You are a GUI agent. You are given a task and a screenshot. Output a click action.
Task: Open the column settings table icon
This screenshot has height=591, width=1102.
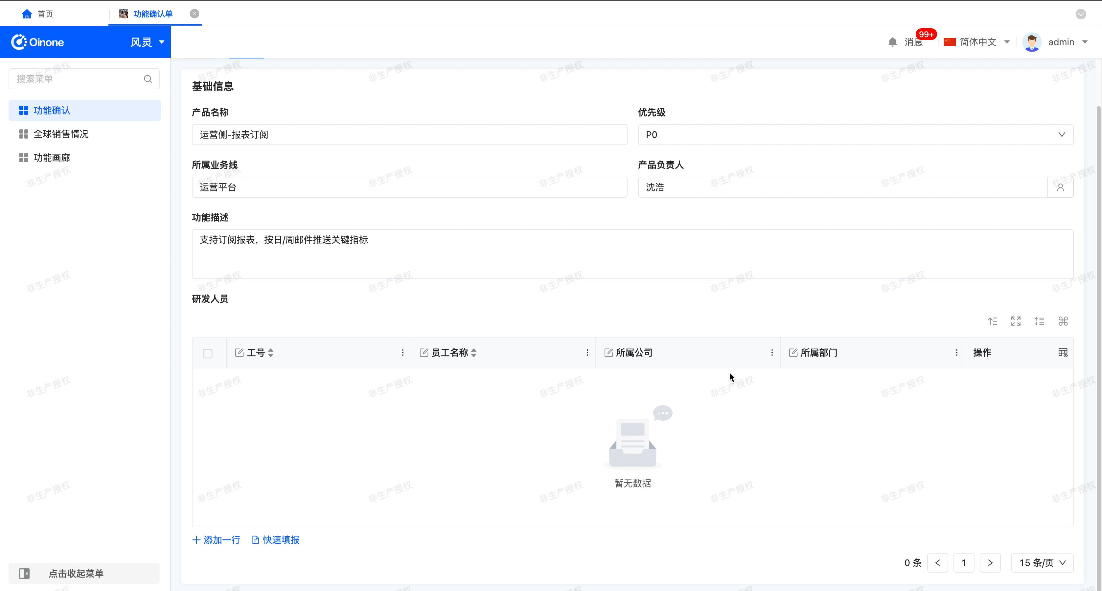[x=1063, y=352]
